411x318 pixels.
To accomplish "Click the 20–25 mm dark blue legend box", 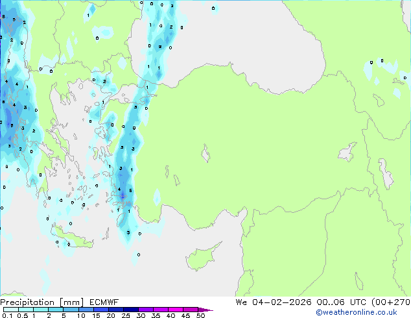I will [115, 310].
